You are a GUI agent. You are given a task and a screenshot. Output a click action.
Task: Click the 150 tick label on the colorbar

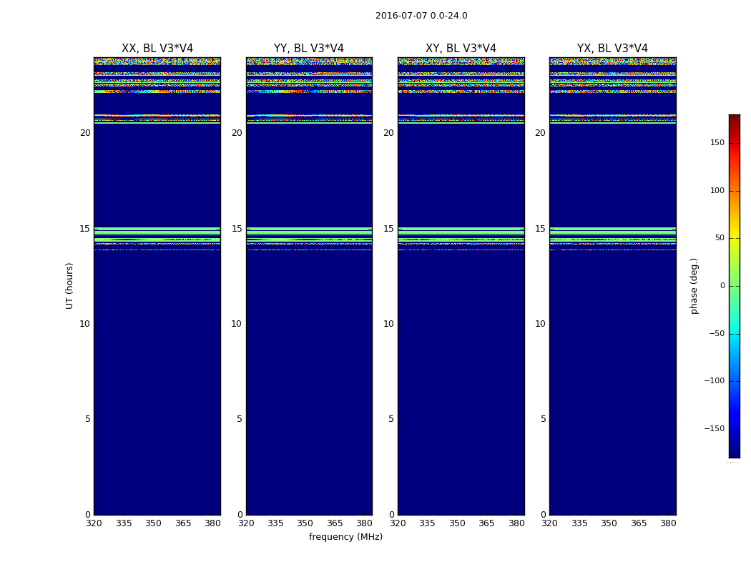point(717,143)
